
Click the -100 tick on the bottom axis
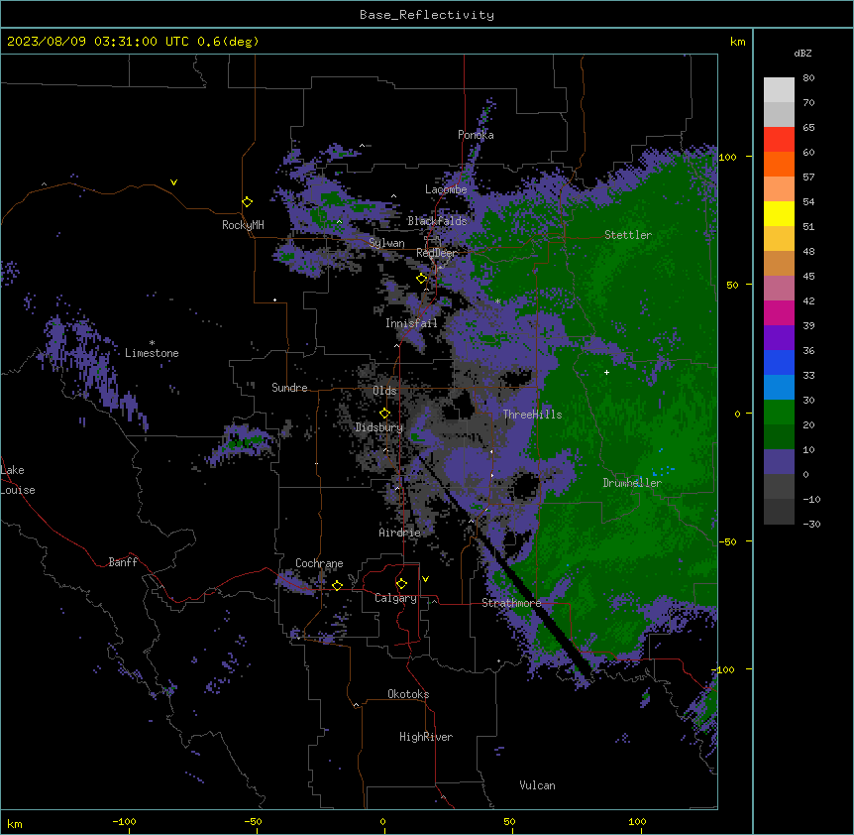(x=124, y=821)
